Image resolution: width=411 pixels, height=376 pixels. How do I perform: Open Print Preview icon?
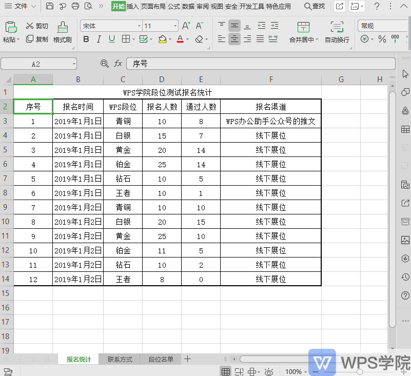click(88, 6)
